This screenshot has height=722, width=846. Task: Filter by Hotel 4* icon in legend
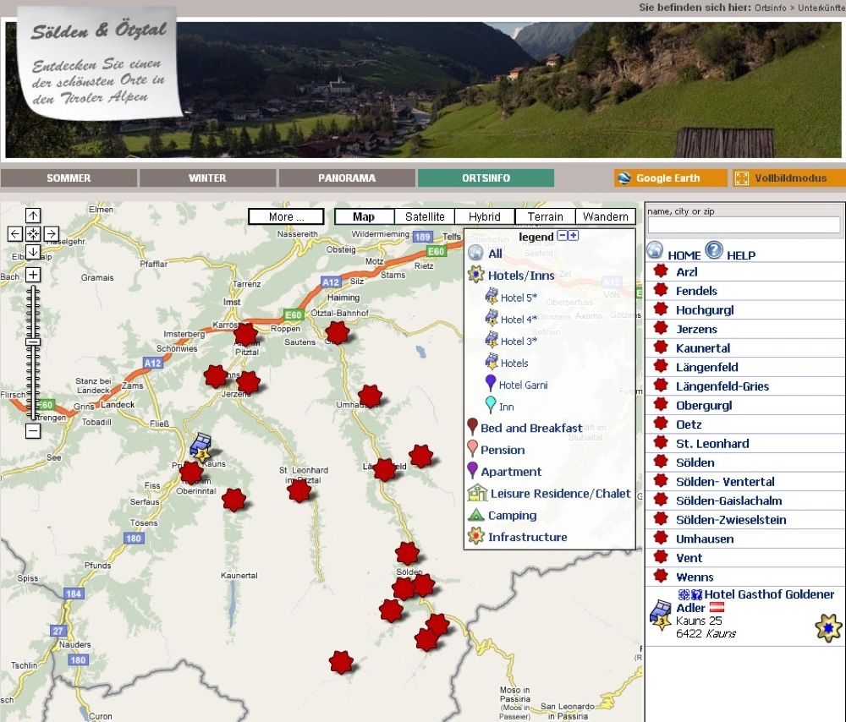pos(491,318)
